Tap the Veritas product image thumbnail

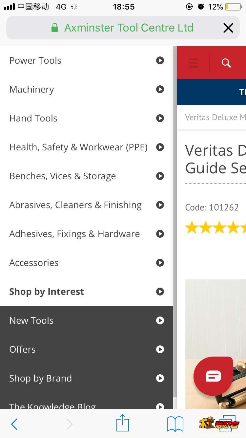(x=215, y=344)
